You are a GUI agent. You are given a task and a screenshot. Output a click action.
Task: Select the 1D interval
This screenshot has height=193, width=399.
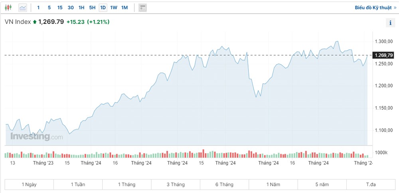pyautogui.click(x=103, y=8)
